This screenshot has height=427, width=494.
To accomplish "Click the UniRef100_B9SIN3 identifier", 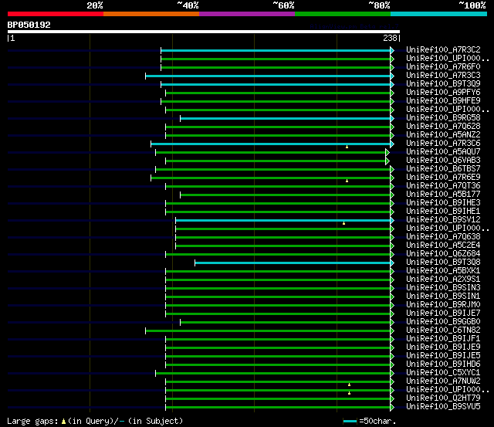I will point(443,288).
